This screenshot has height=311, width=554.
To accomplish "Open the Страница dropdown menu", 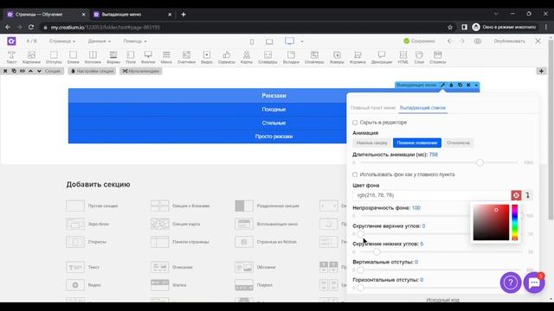I will tap(62, 41).
